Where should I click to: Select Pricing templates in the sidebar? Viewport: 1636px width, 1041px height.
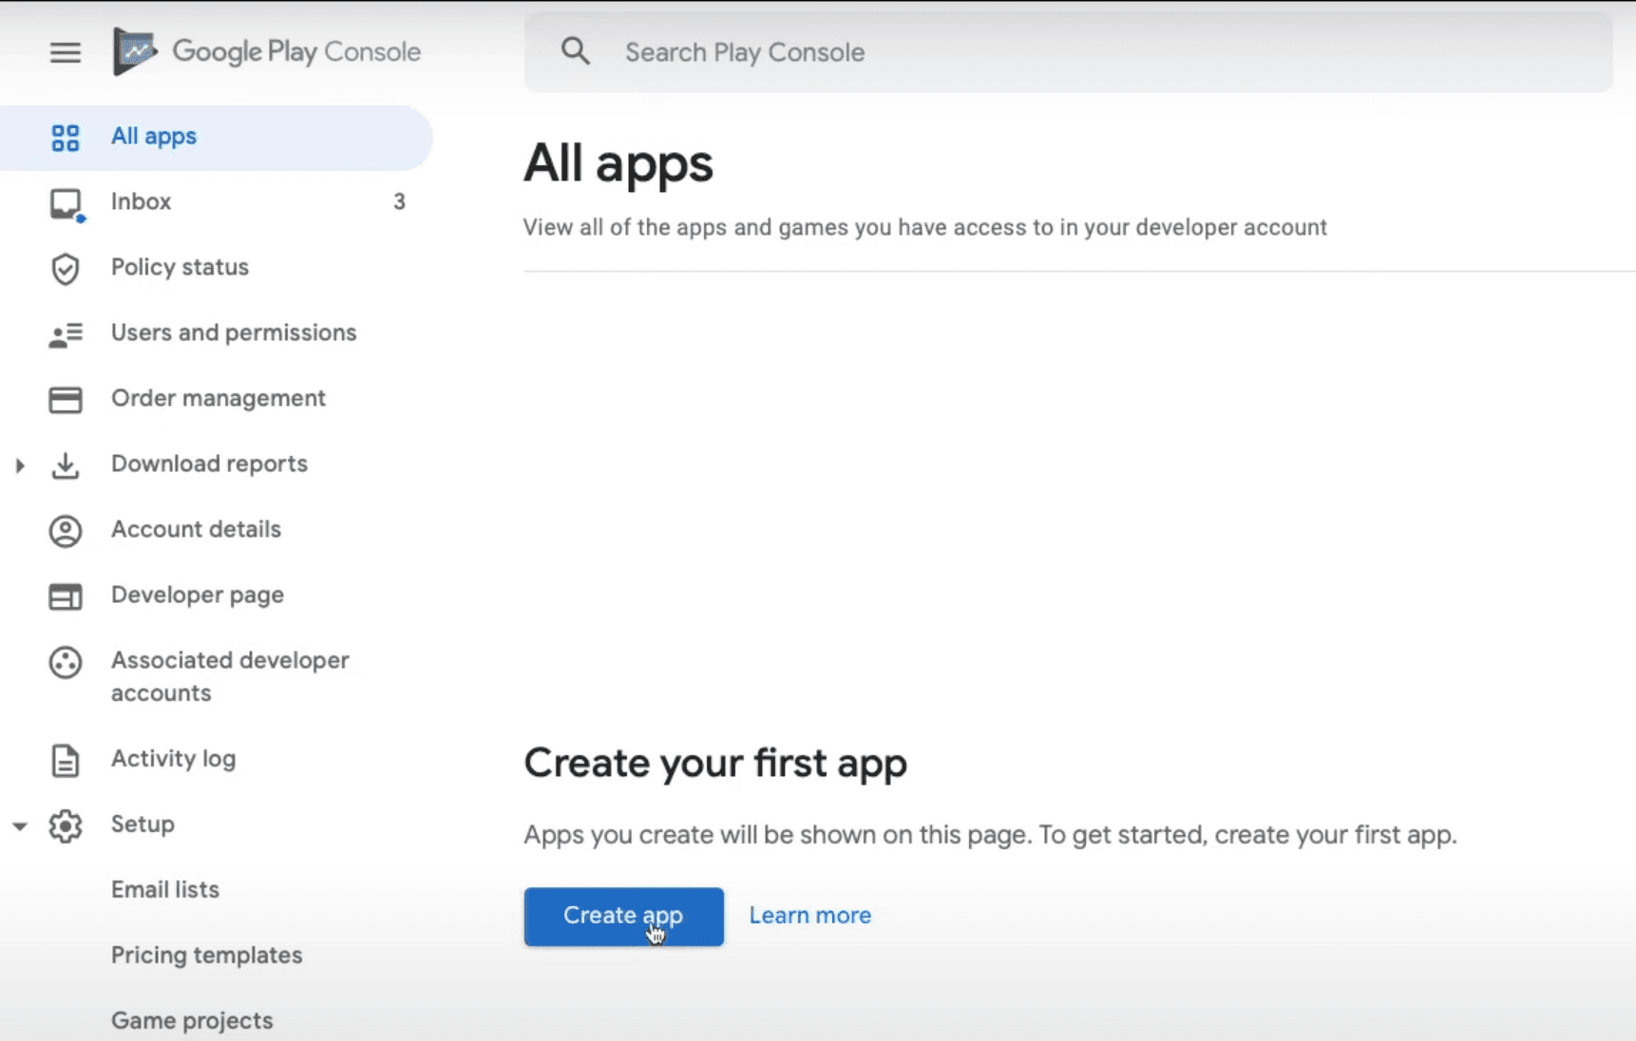coord(206,956)
